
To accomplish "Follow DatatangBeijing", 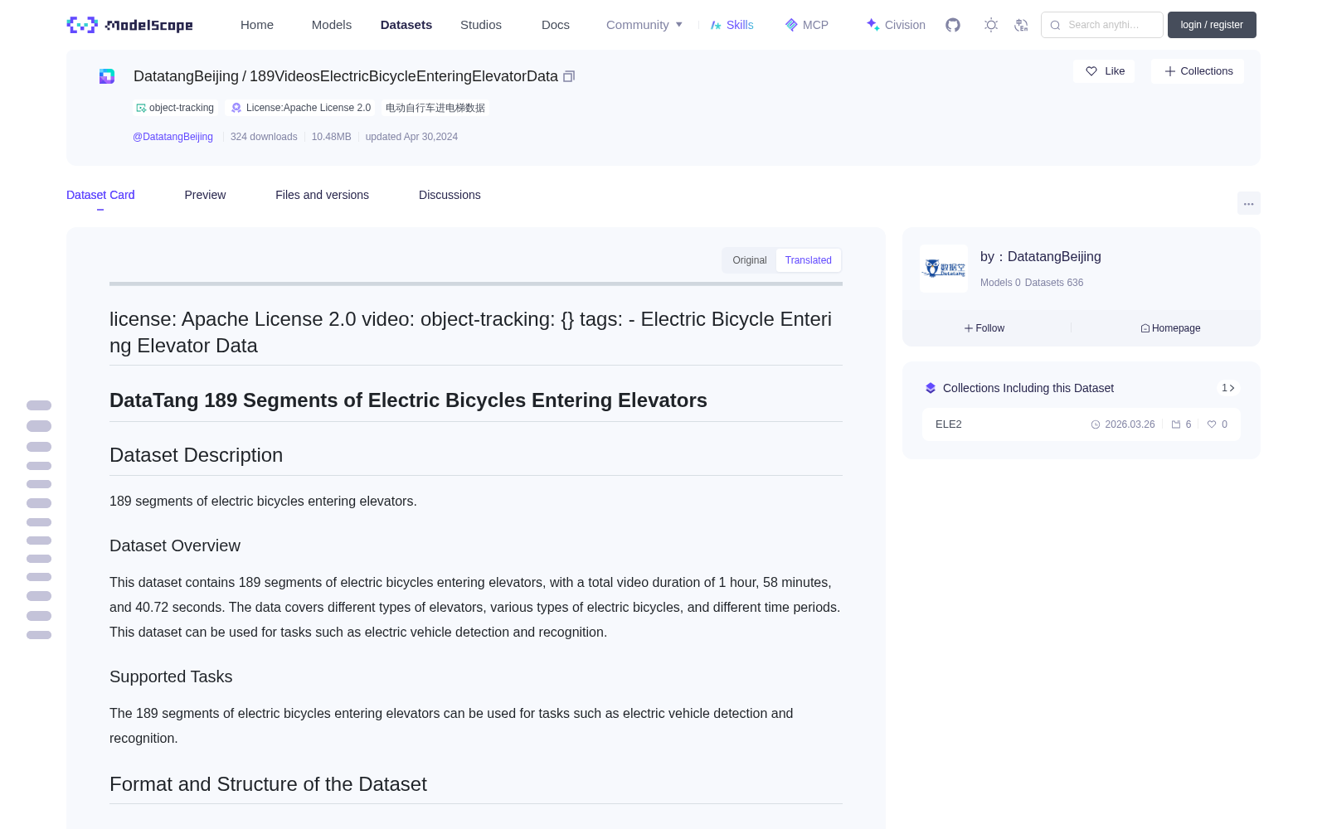I will 984,328.
